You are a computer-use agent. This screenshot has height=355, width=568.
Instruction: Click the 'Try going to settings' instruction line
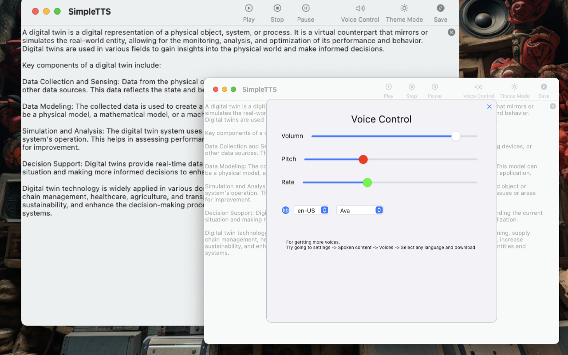click(x=381, y=248)
